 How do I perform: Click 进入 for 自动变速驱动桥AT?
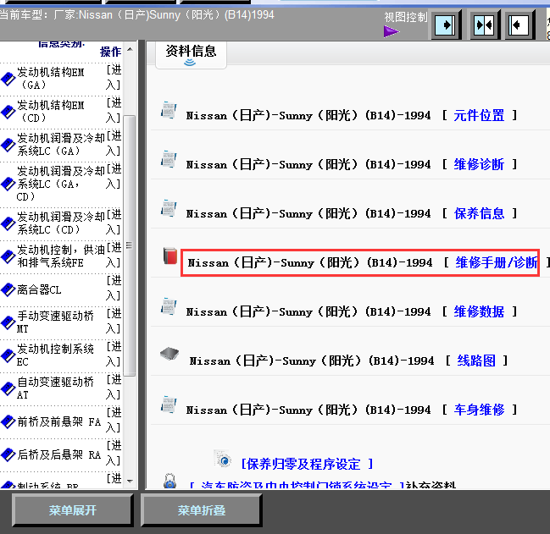pos(114,387)
